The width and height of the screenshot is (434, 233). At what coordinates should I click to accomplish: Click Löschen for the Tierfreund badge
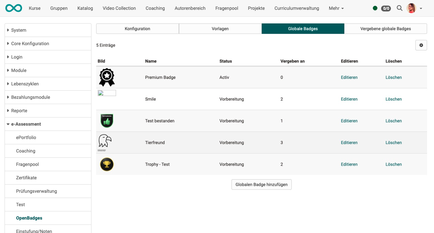pyautogui.click(x=394, y=142)
